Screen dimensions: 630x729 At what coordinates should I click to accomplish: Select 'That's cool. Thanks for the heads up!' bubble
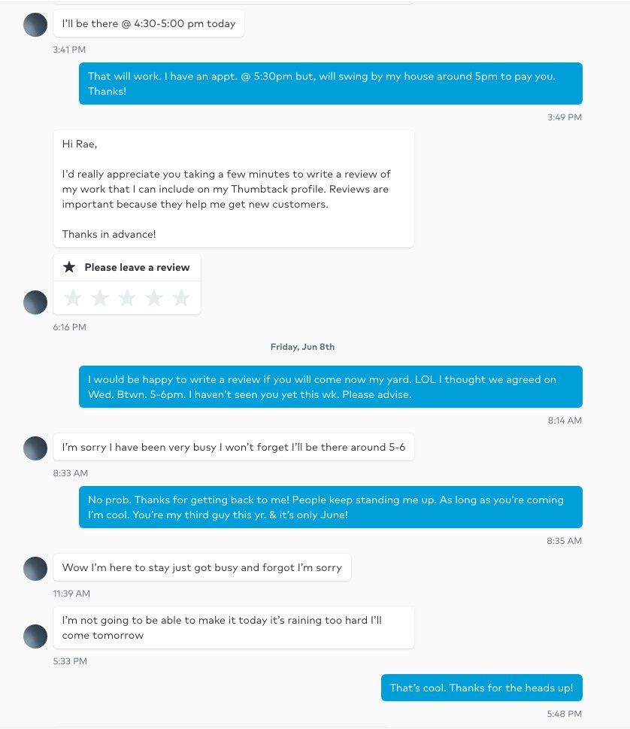481,688
